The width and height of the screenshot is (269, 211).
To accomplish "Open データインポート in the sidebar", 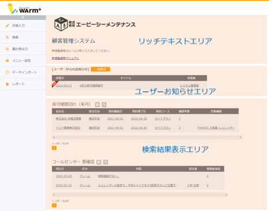I will point(23,72).
